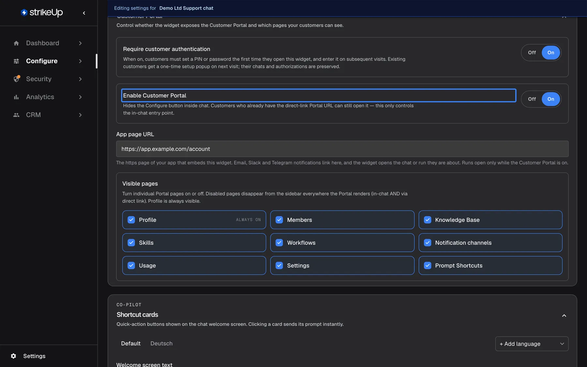This screenshot has width=587, height=367.
Task: Click the Security shield icon
Action: pyautogui.click(x=17, y=79)
